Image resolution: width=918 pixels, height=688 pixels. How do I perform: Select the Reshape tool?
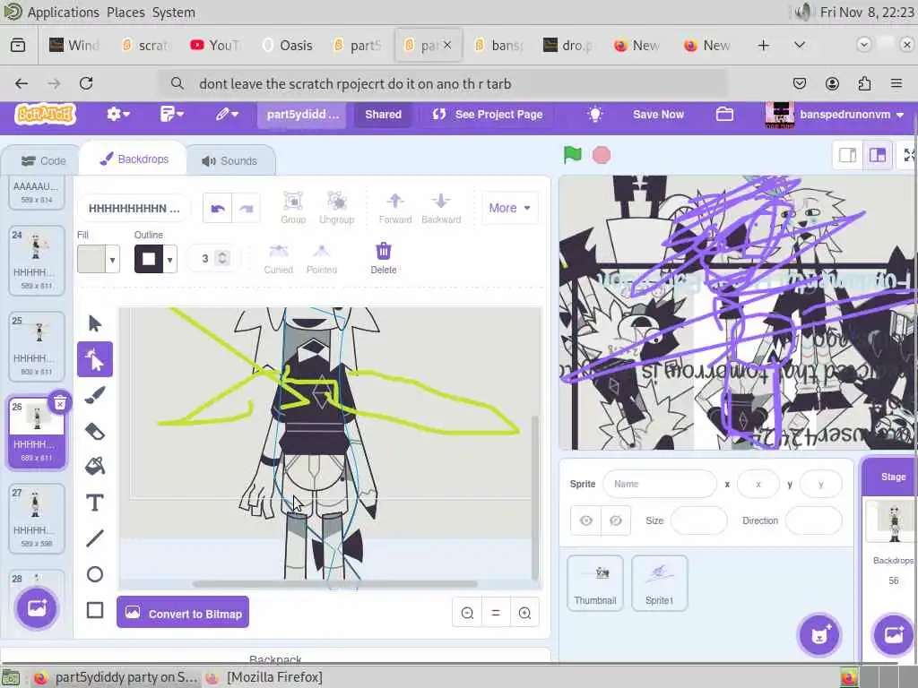tap(95, 359)
